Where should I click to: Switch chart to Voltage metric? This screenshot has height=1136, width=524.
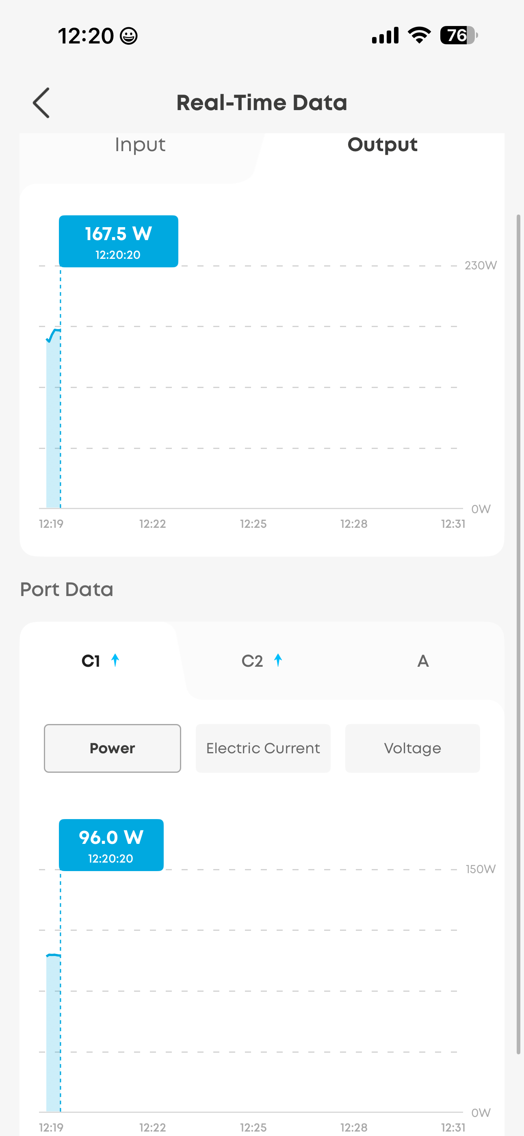(x=412, y=748)
